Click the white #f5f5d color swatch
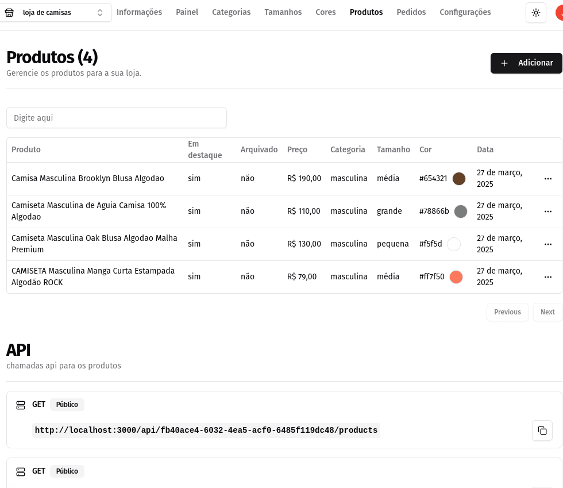563x488 pixels. 454,244
